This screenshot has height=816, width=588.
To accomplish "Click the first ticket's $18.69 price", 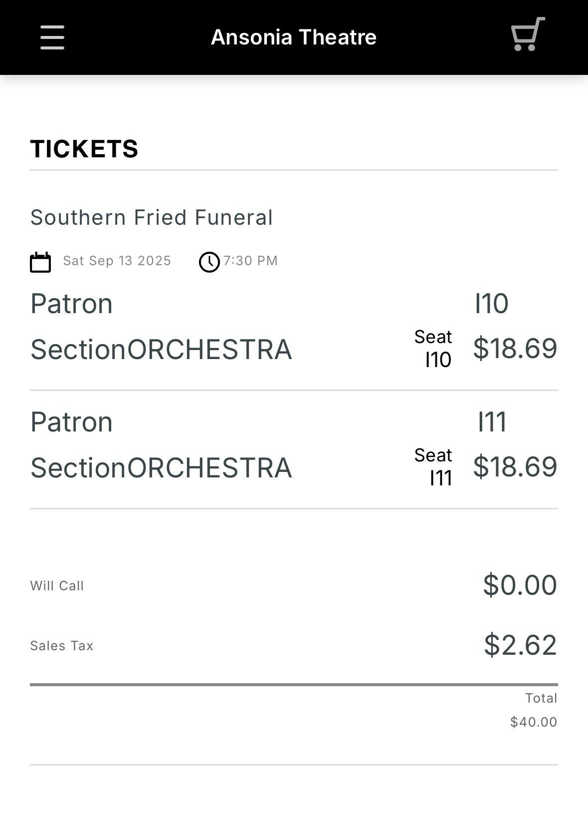I will pyautogui.click(x=515, y=348).
